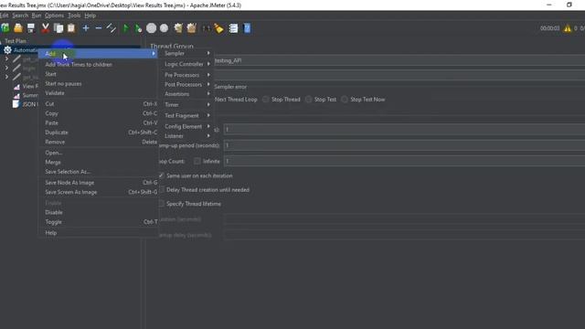The width and height of the screenshot is (585, 329).
Task: Click the thread group Name input field
Action: click(x=399, y=60)
